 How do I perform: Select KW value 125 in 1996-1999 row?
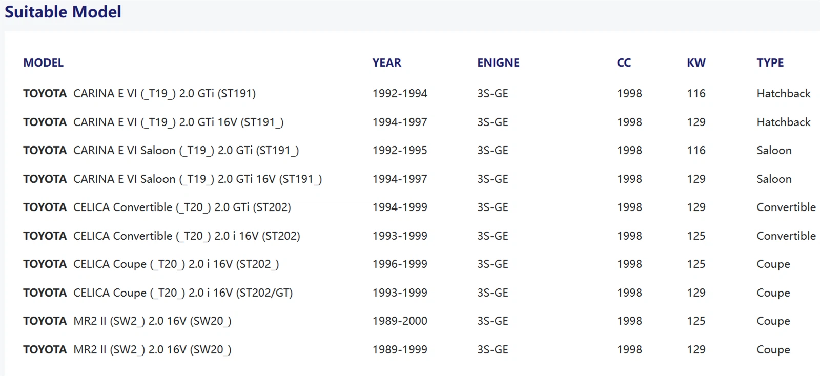pos(696,264)
